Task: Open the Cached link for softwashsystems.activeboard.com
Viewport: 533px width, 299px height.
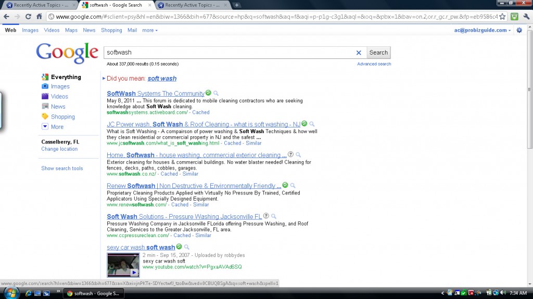Action: (201, 112)
